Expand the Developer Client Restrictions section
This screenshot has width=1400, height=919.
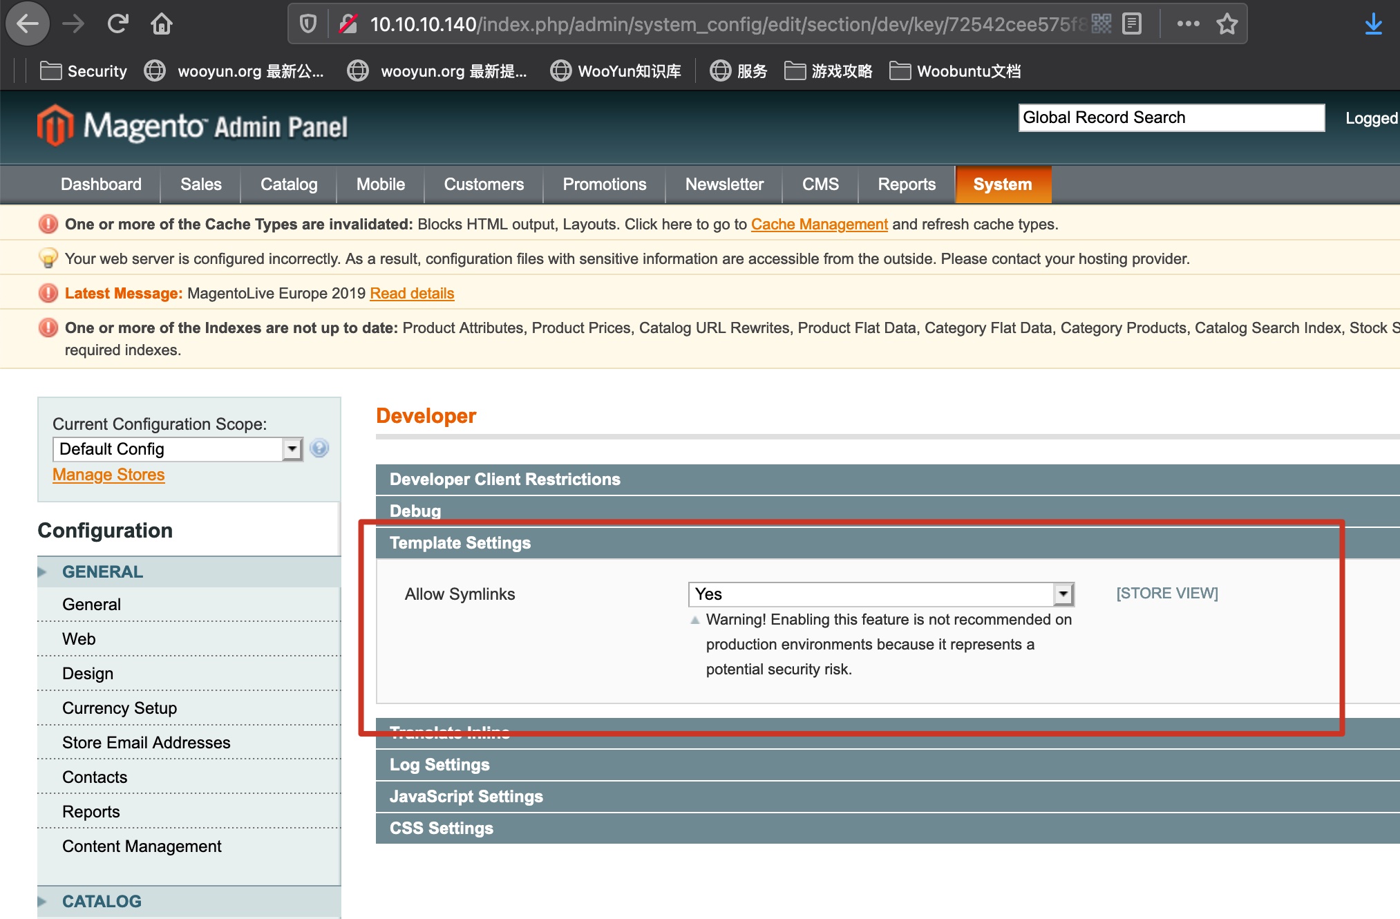tap(504, 480)
